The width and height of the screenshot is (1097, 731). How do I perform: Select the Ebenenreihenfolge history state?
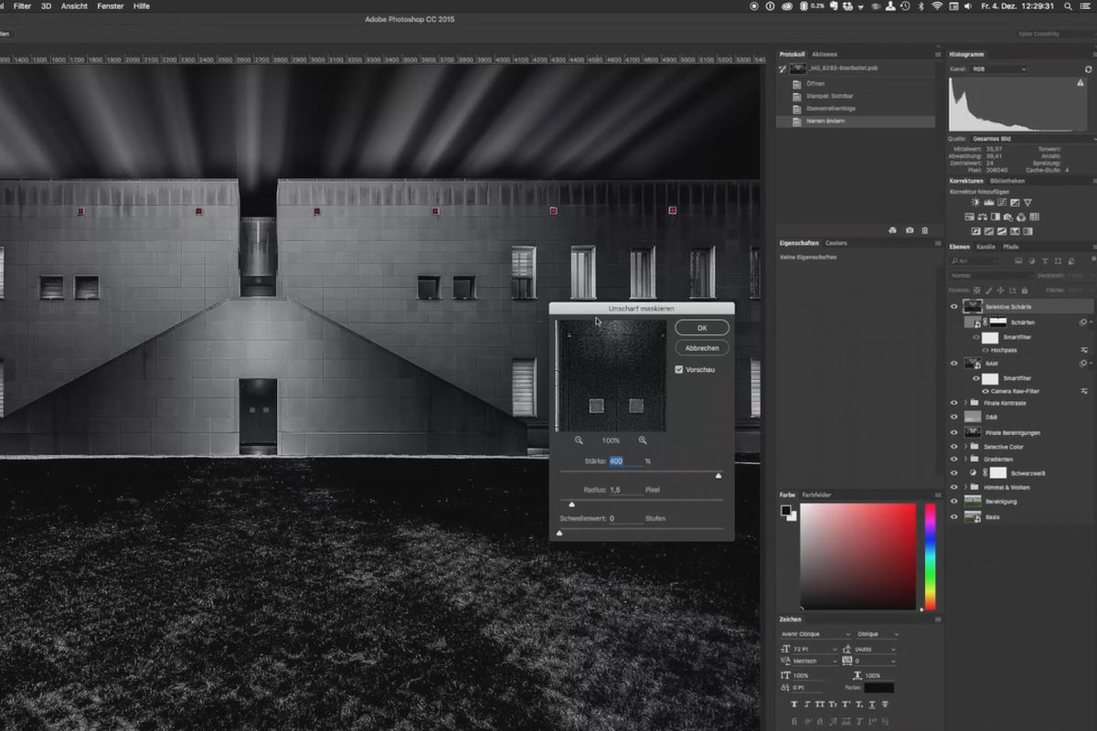click(856, 109)
